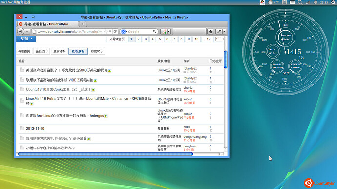
Task: Switch to the 最新热门 tab
Action: click(x=42, y=51)
